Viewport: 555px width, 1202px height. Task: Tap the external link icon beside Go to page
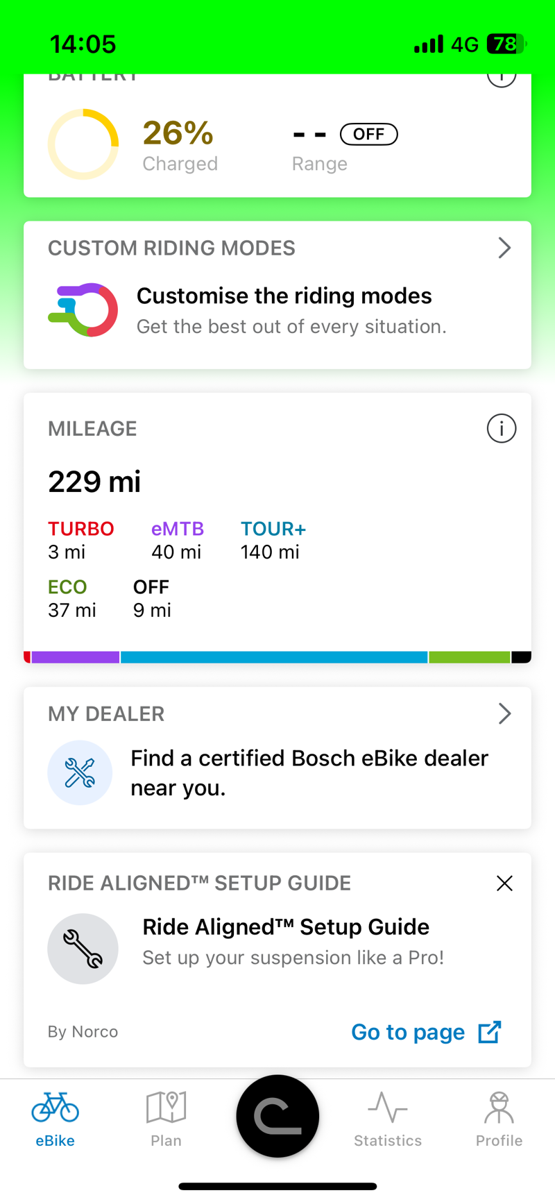pos(490,1032)
